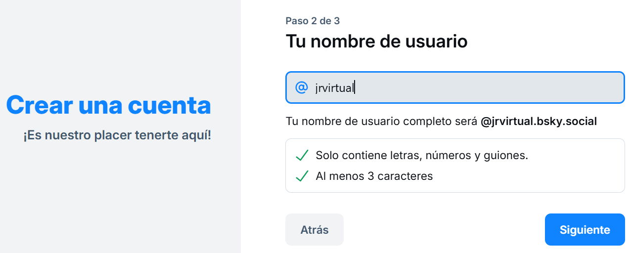The width and height of the screenshot is (631, 253).
Task: Click "Tu nombre de usuario completo será" label
Action: click(381, 122)
